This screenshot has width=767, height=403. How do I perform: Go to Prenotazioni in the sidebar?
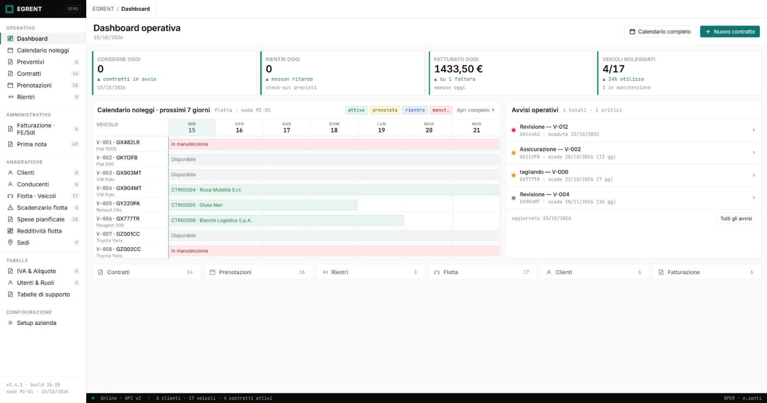click(43, 85)
